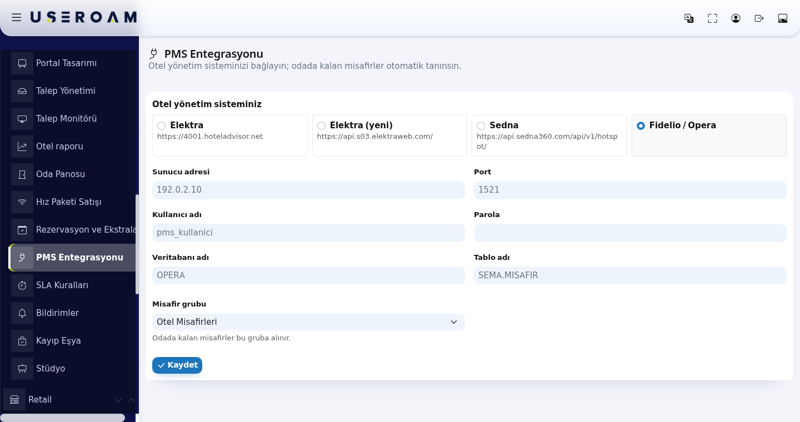The image size is (800, 422).
Task: Click the Talep Monitörü monitor icon
Action: click(22, 119)
